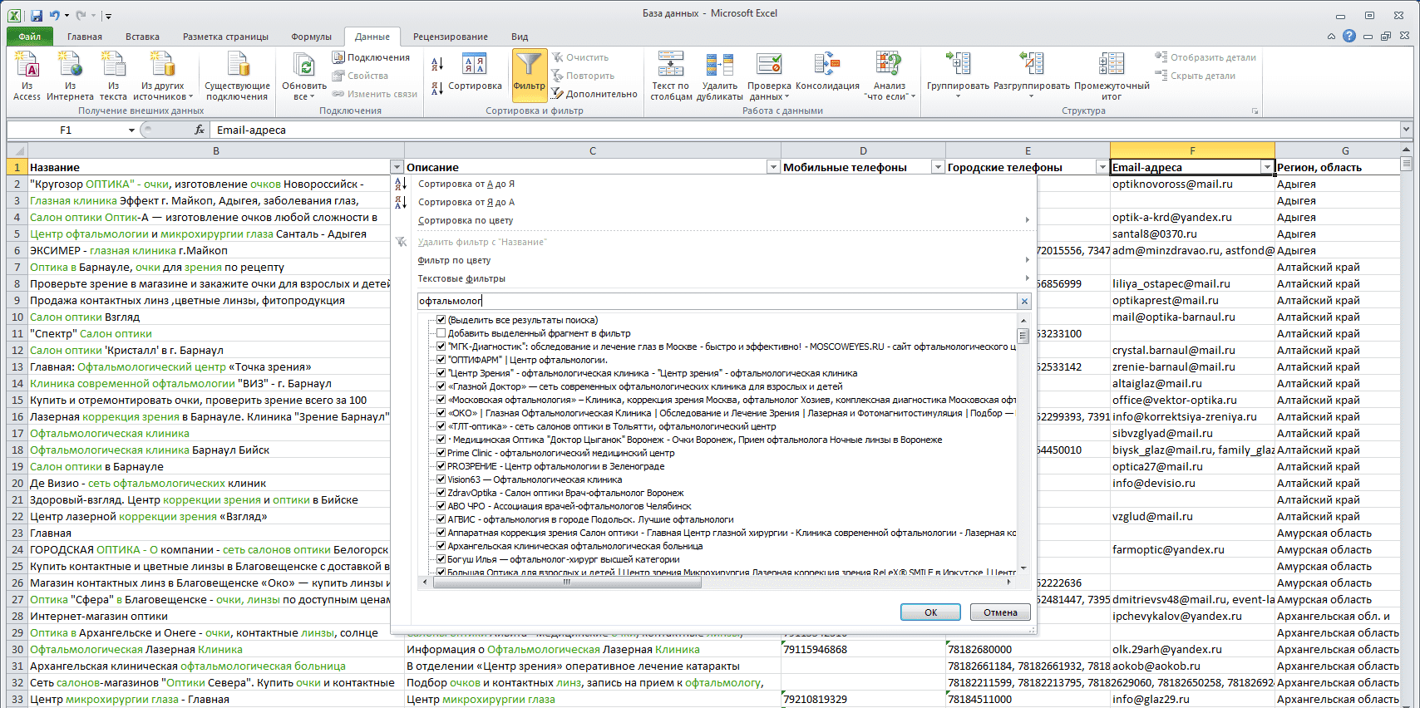
Task: Click Show Detail (Отобразить детали)
Action: [x=1206, y=57]
